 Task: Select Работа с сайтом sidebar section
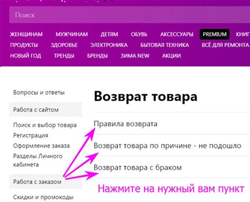click(46, 109)
